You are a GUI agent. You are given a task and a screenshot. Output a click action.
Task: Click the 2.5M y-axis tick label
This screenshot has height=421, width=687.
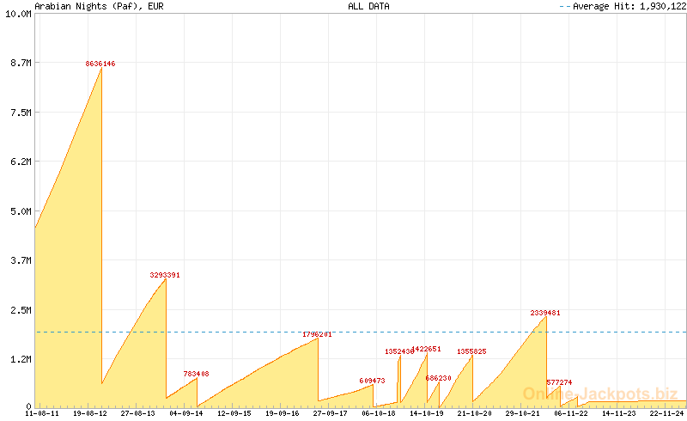pyautogui.click(x=20, y=310)
